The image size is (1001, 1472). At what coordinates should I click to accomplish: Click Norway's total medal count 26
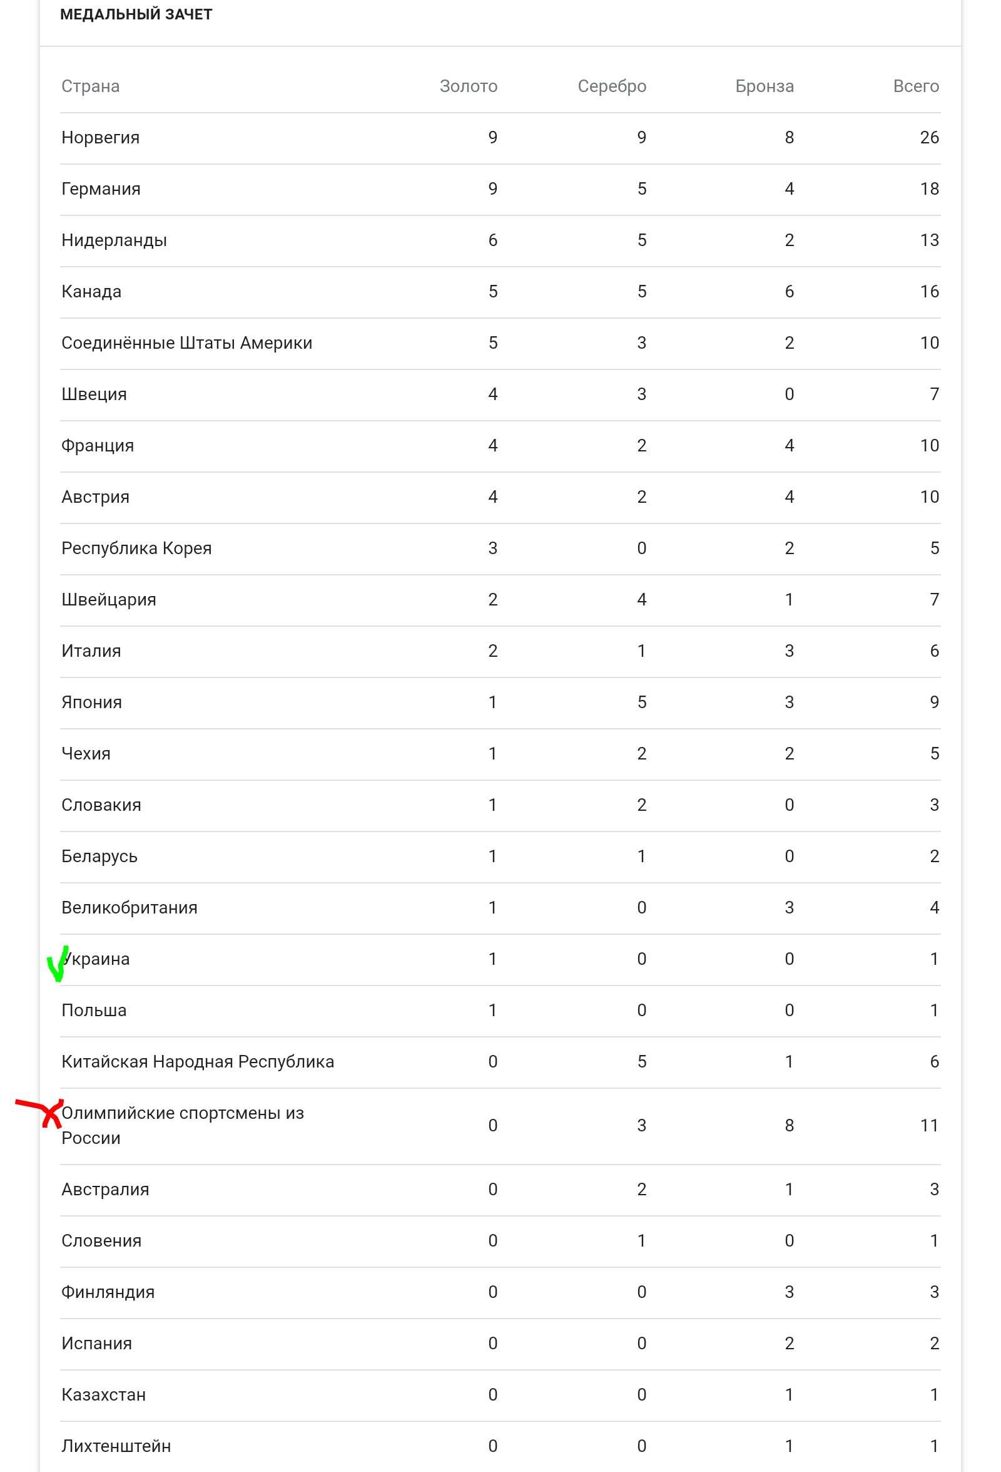(928, 138)
